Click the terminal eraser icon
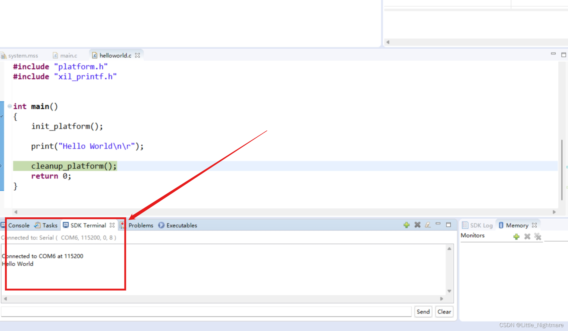The image size is (568, 331). tap(428, 225)
